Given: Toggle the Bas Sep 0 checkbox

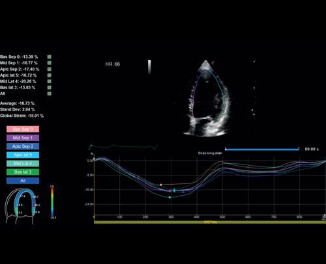Looking at the screenshot, I should (50, 57).
